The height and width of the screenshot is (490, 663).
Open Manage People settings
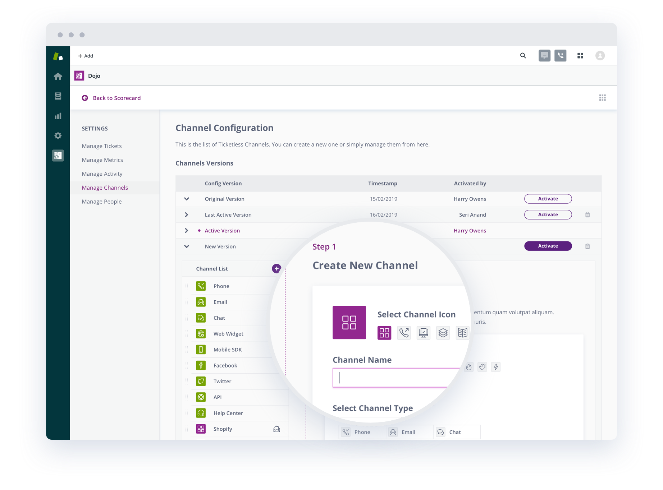(102, 202)
